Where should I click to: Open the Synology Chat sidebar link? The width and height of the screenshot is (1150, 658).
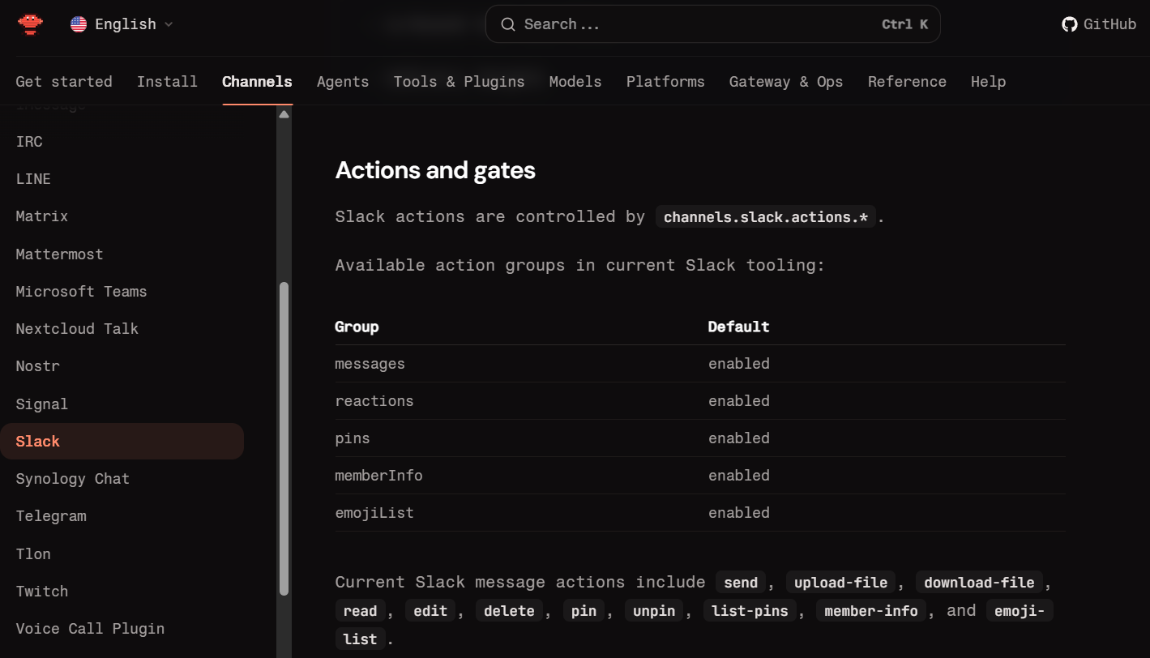point(73,479)
